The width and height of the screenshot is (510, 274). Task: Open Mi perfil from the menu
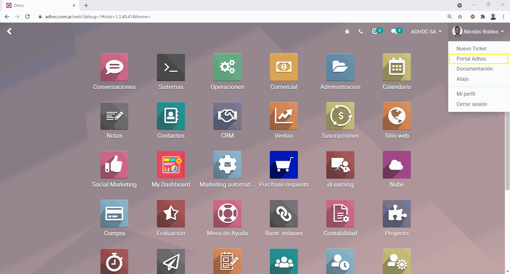click(466, 94)
